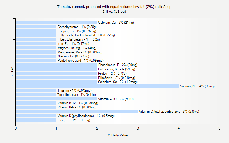Click the chart title about Tomato Soup
This screenshot has height=143, width=229.
tap(114, 7)
